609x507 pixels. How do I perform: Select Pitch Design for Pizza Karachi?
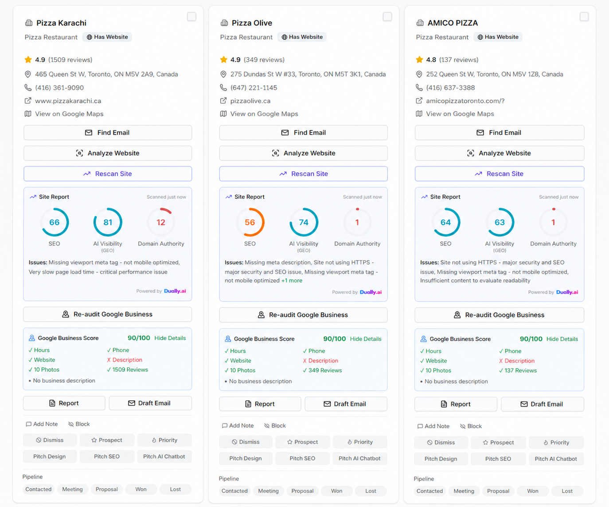coord(50,457)
